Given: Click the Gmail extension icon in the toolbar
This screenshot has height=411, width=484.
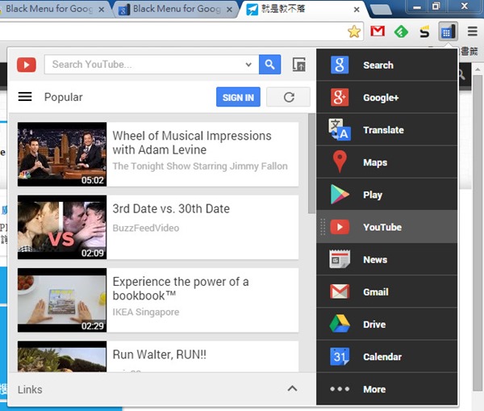Looking at the screenshot, I should [x=378, y=31].
